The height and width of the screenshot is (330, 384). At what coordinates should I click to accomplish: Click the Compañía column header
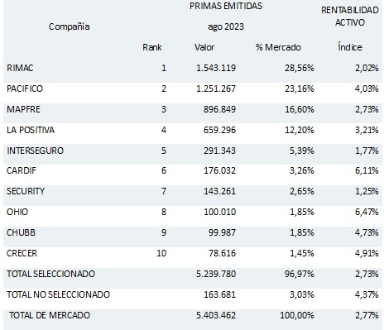pyautogui.click(x=70, y=26)
